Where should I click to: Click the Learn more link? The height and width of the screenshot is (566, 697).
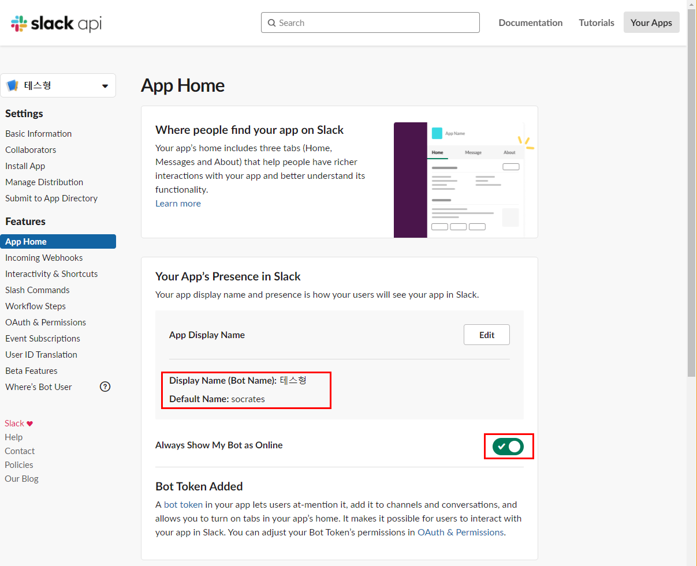pos(178,204)
